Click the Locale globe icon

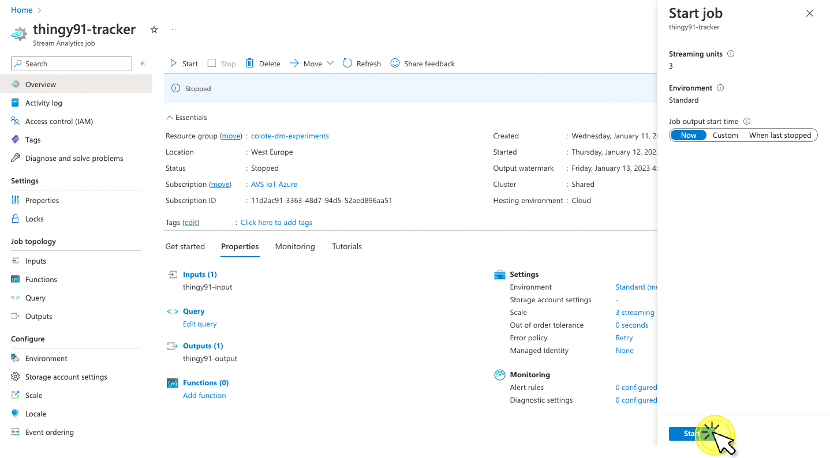[16, 414]
